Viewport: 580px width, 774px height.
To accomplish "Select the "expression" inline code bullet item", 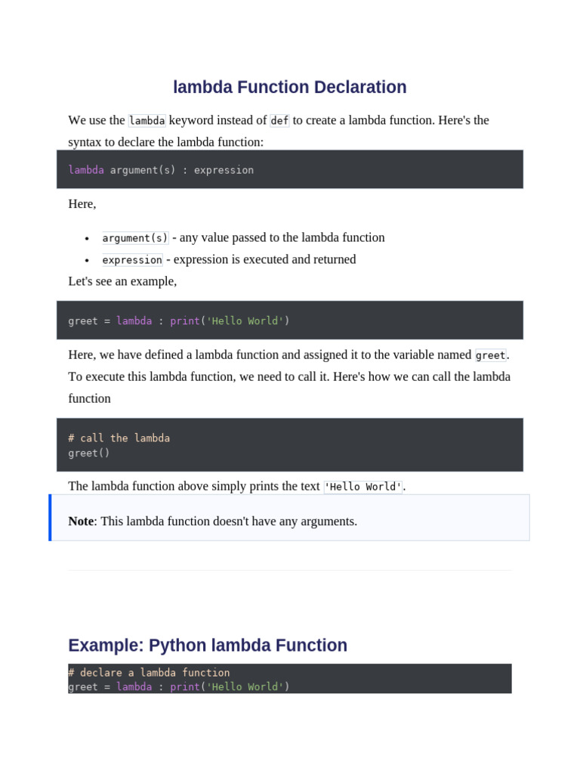I will [132, 260].
